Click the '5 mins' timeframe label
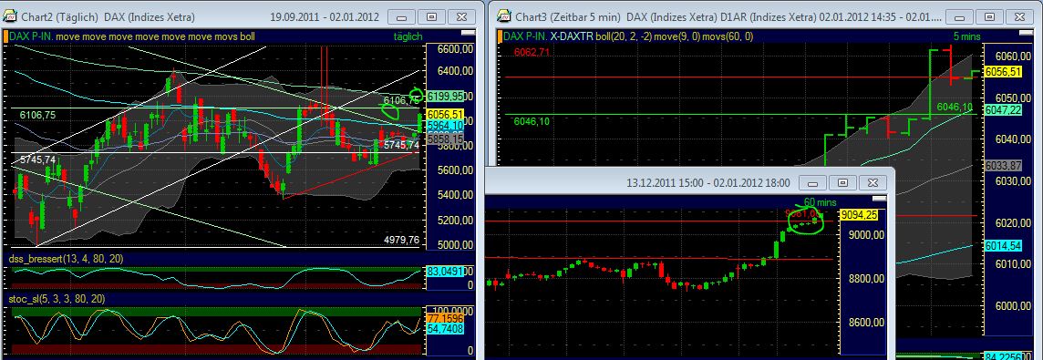1043x360 pixels. pyautogui.click(x=966, y=36)
